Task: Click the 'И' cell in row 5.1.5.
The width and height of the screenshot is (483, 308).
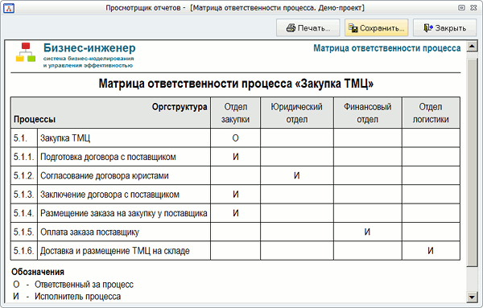Action: coord(368,232)
